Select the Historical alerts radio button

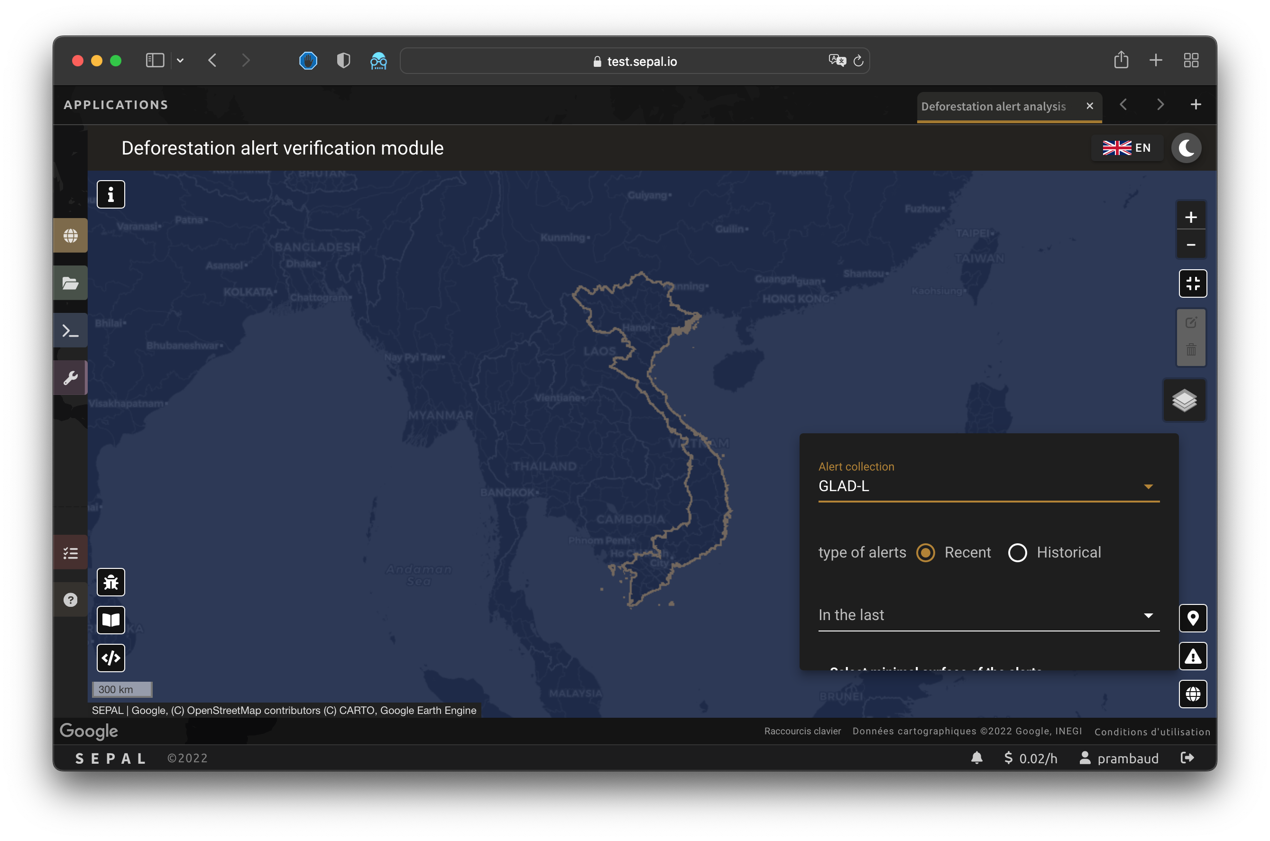(x=1017, y=552)
